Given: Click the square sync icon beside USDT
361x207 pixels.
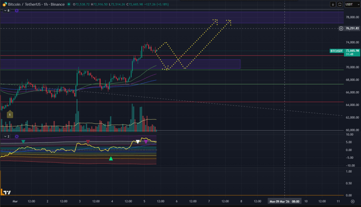Looking at the screenshot, I should (x=340, y=4).
